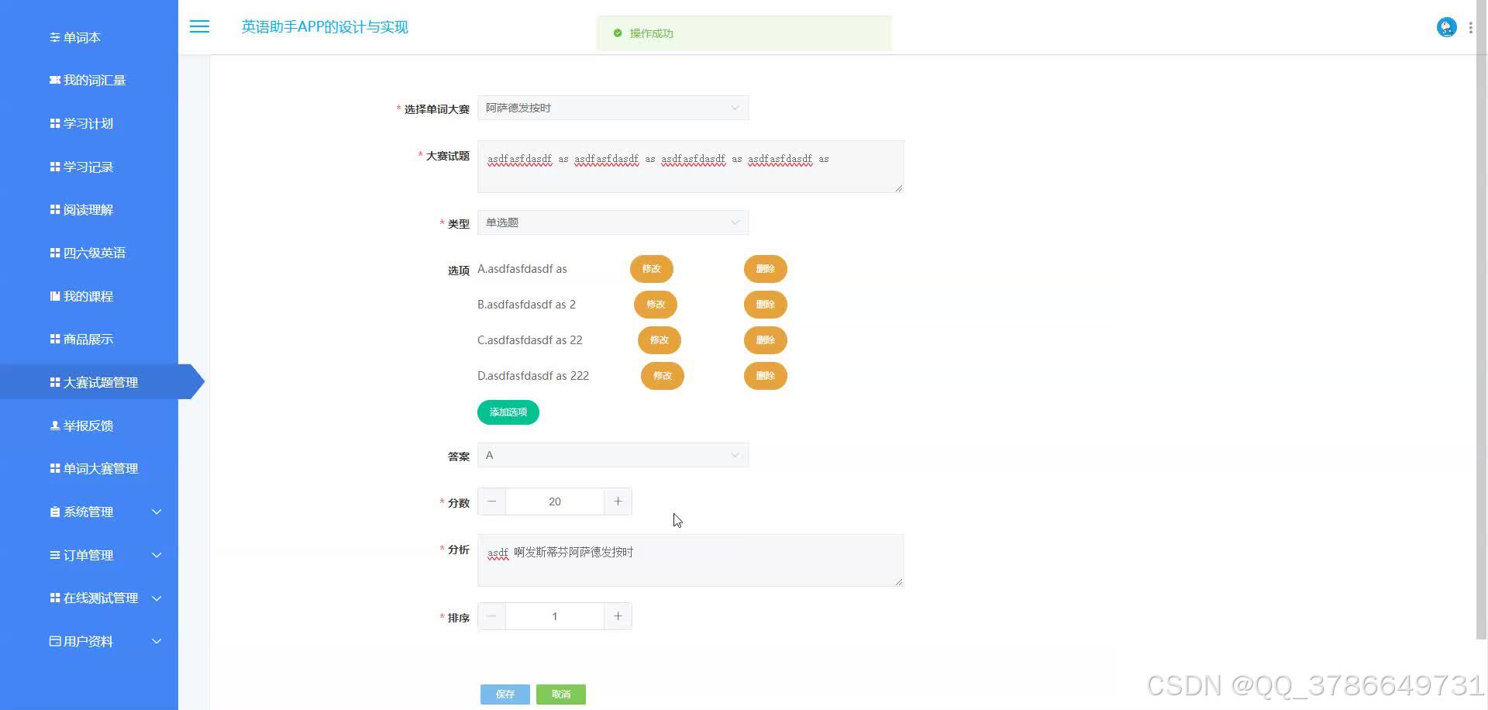Click the 四六级英语 grid icon
1488x710 pixels.
click(x=55, y=253)
